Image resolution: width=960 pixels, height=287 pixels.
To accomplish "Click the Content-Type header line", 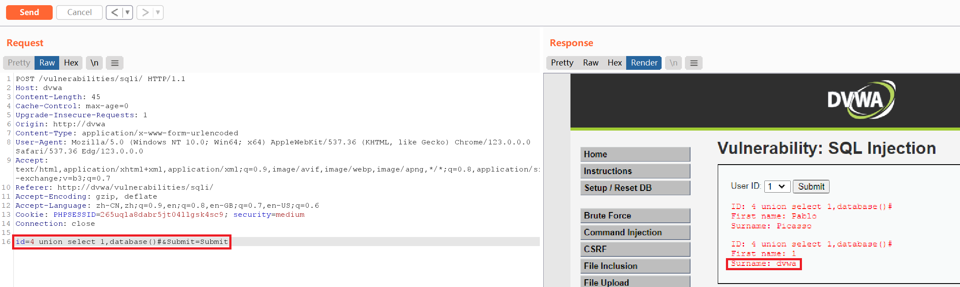I will 127,133.
